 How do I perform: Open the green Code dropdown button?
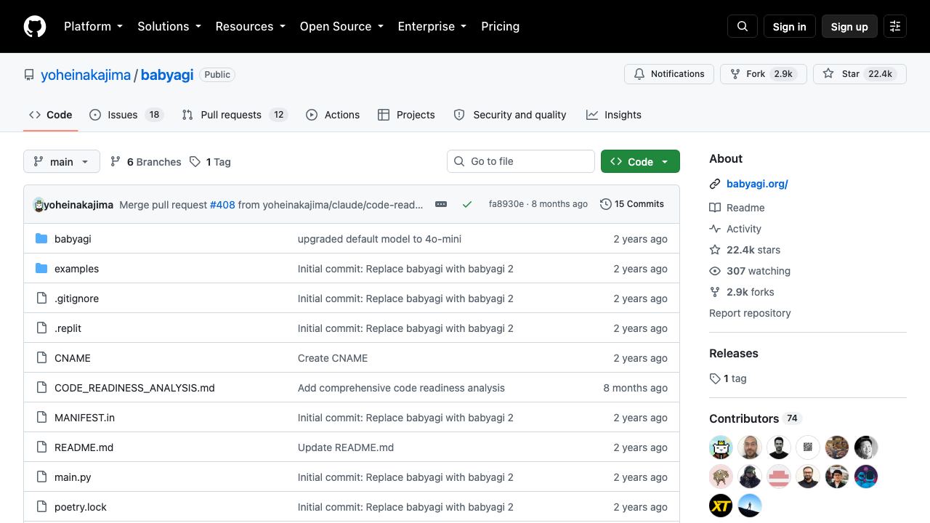[640, 161]
